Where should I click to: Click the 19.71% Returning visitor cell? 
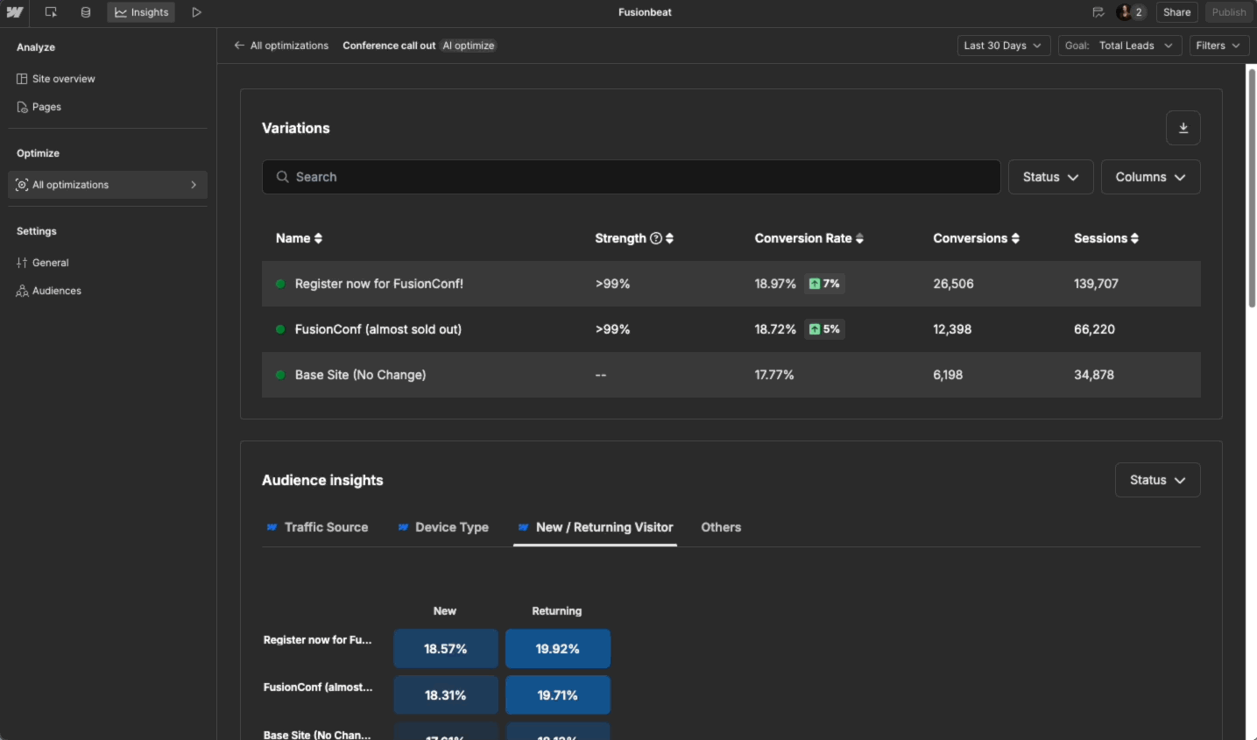[557, 695]
